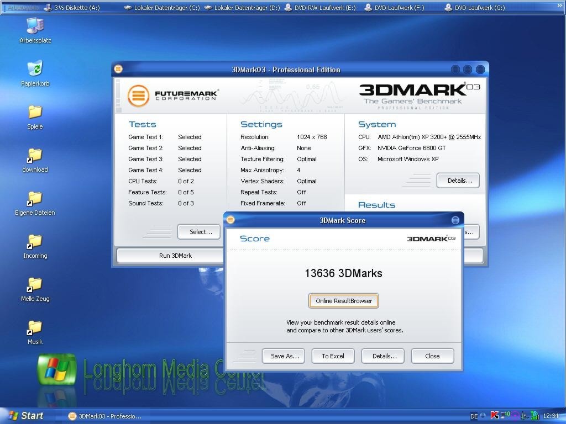Click the Start button
Image resolution: width=566 pixels, height=424 pixels.
coord(26,416)
